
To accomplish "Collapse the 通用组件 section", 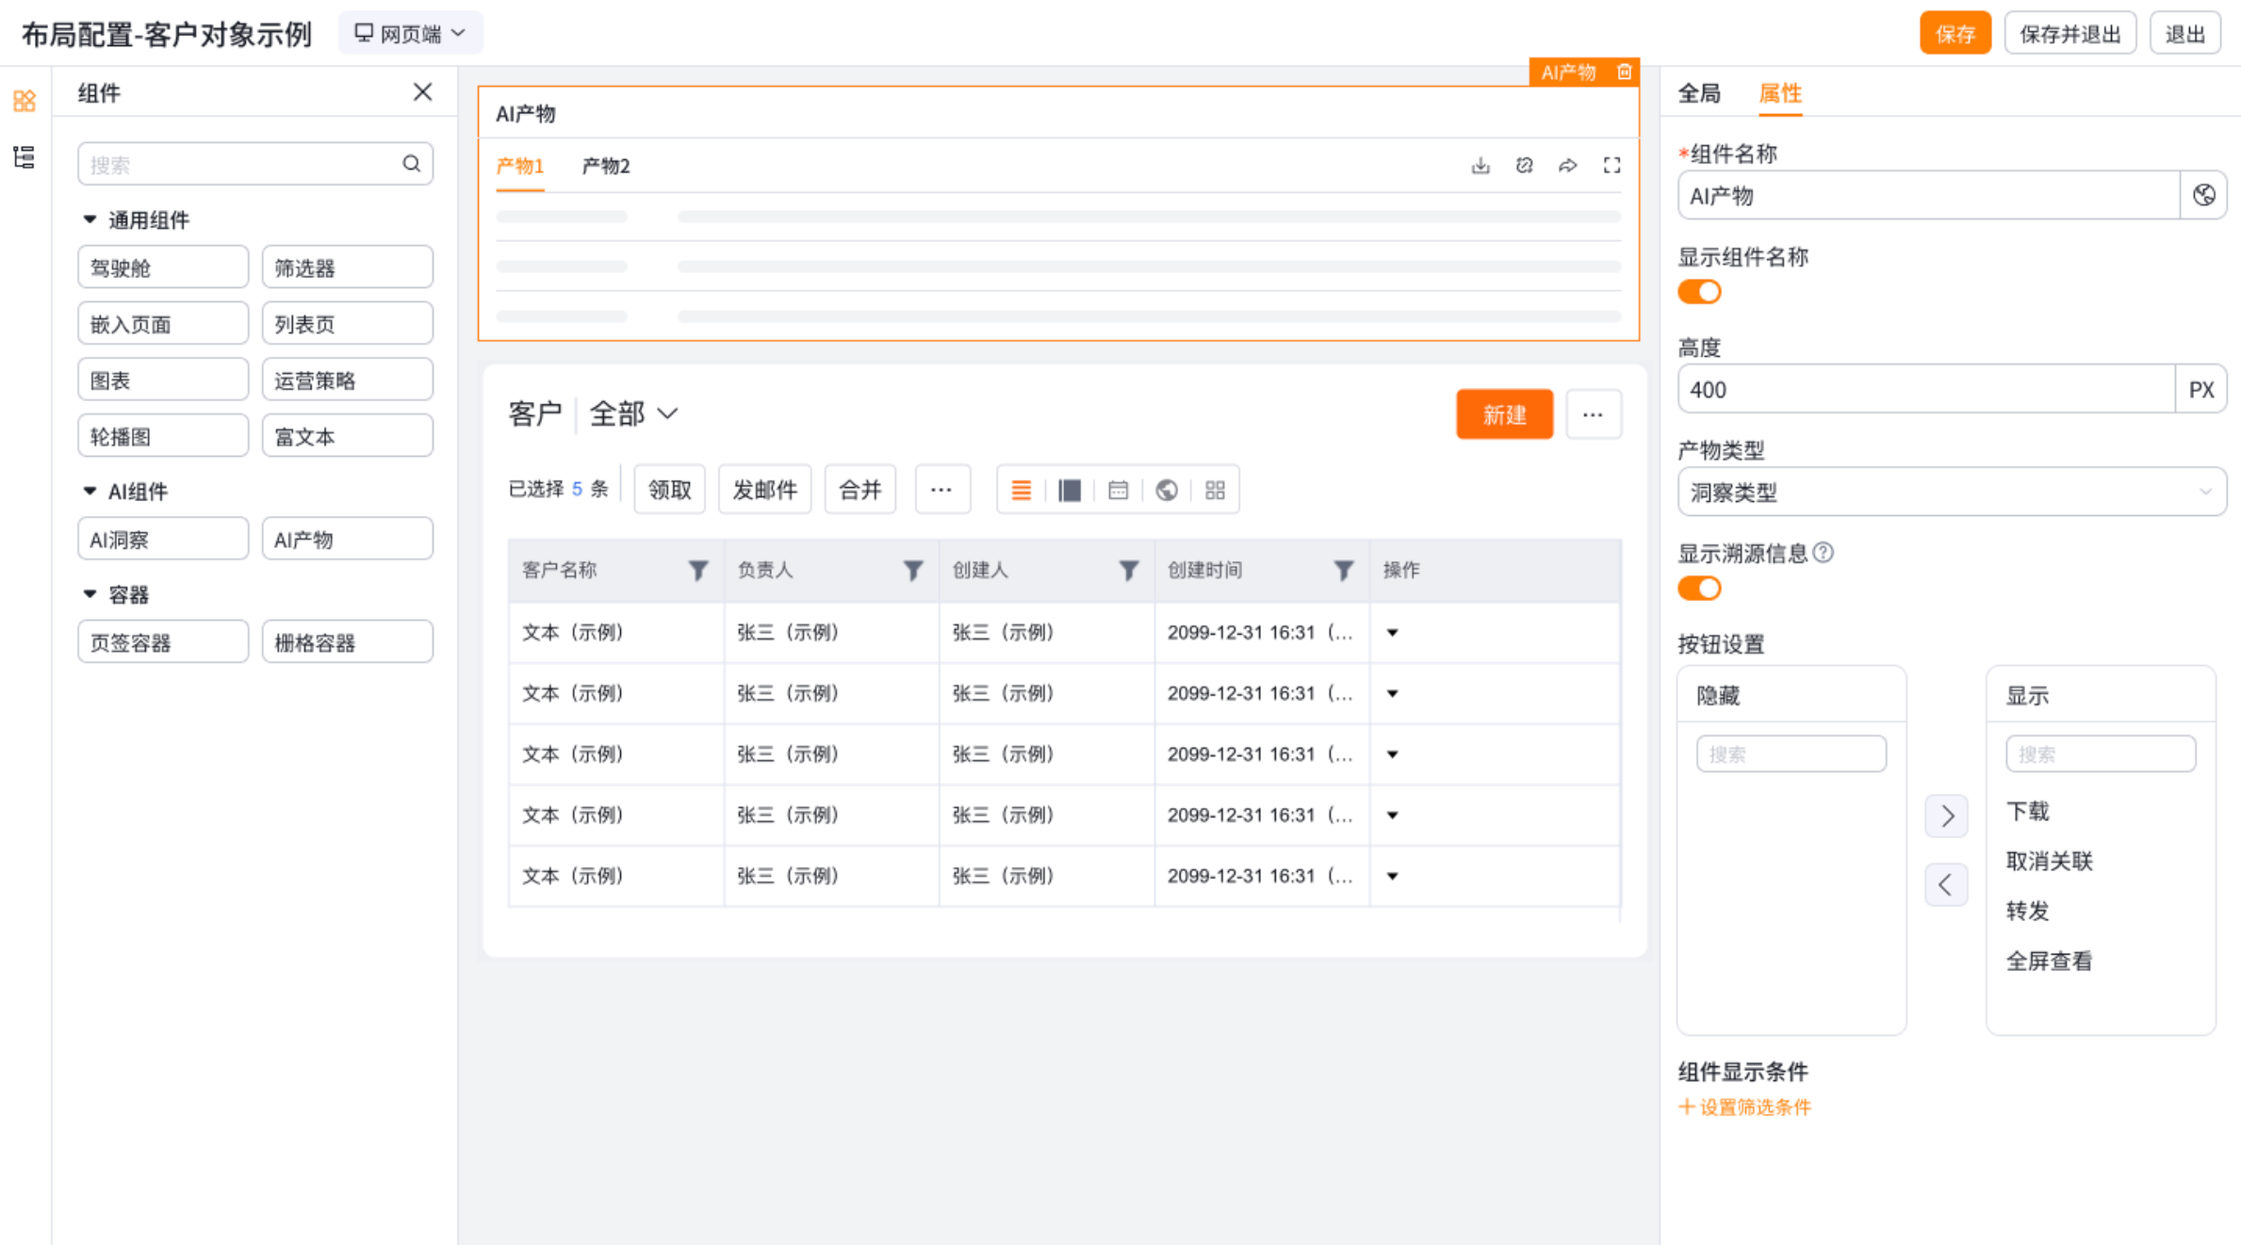I will pos(90,219).
